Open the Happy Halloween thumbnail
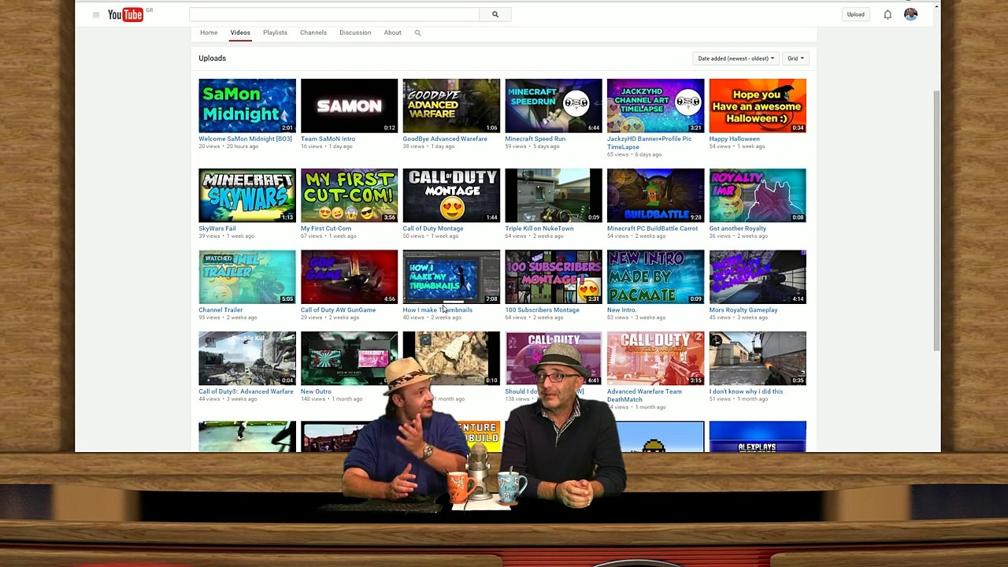The image size is (1008, 567). [758, 106]
